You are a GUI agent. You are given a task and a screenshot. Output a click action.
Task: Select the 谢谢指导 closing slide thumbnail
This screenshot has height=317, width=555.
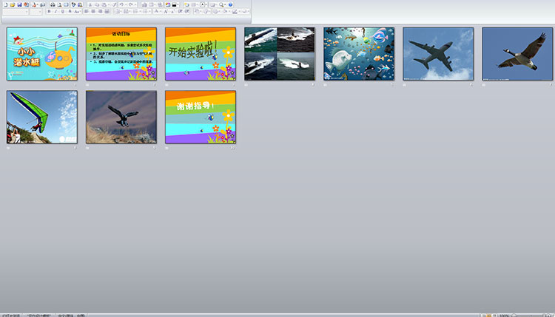201,117
